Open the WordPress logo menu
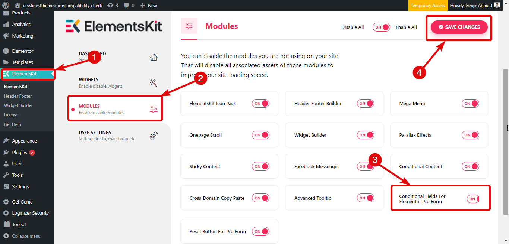This screenshot has height=244, width=509. pyautogui.click(x=6, y=5)
